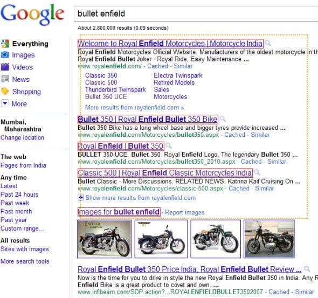This screenshot has height=298, width=318.
Task: Preview magnifier beside Welcome to Royal Enfield result
Action: 268,43
